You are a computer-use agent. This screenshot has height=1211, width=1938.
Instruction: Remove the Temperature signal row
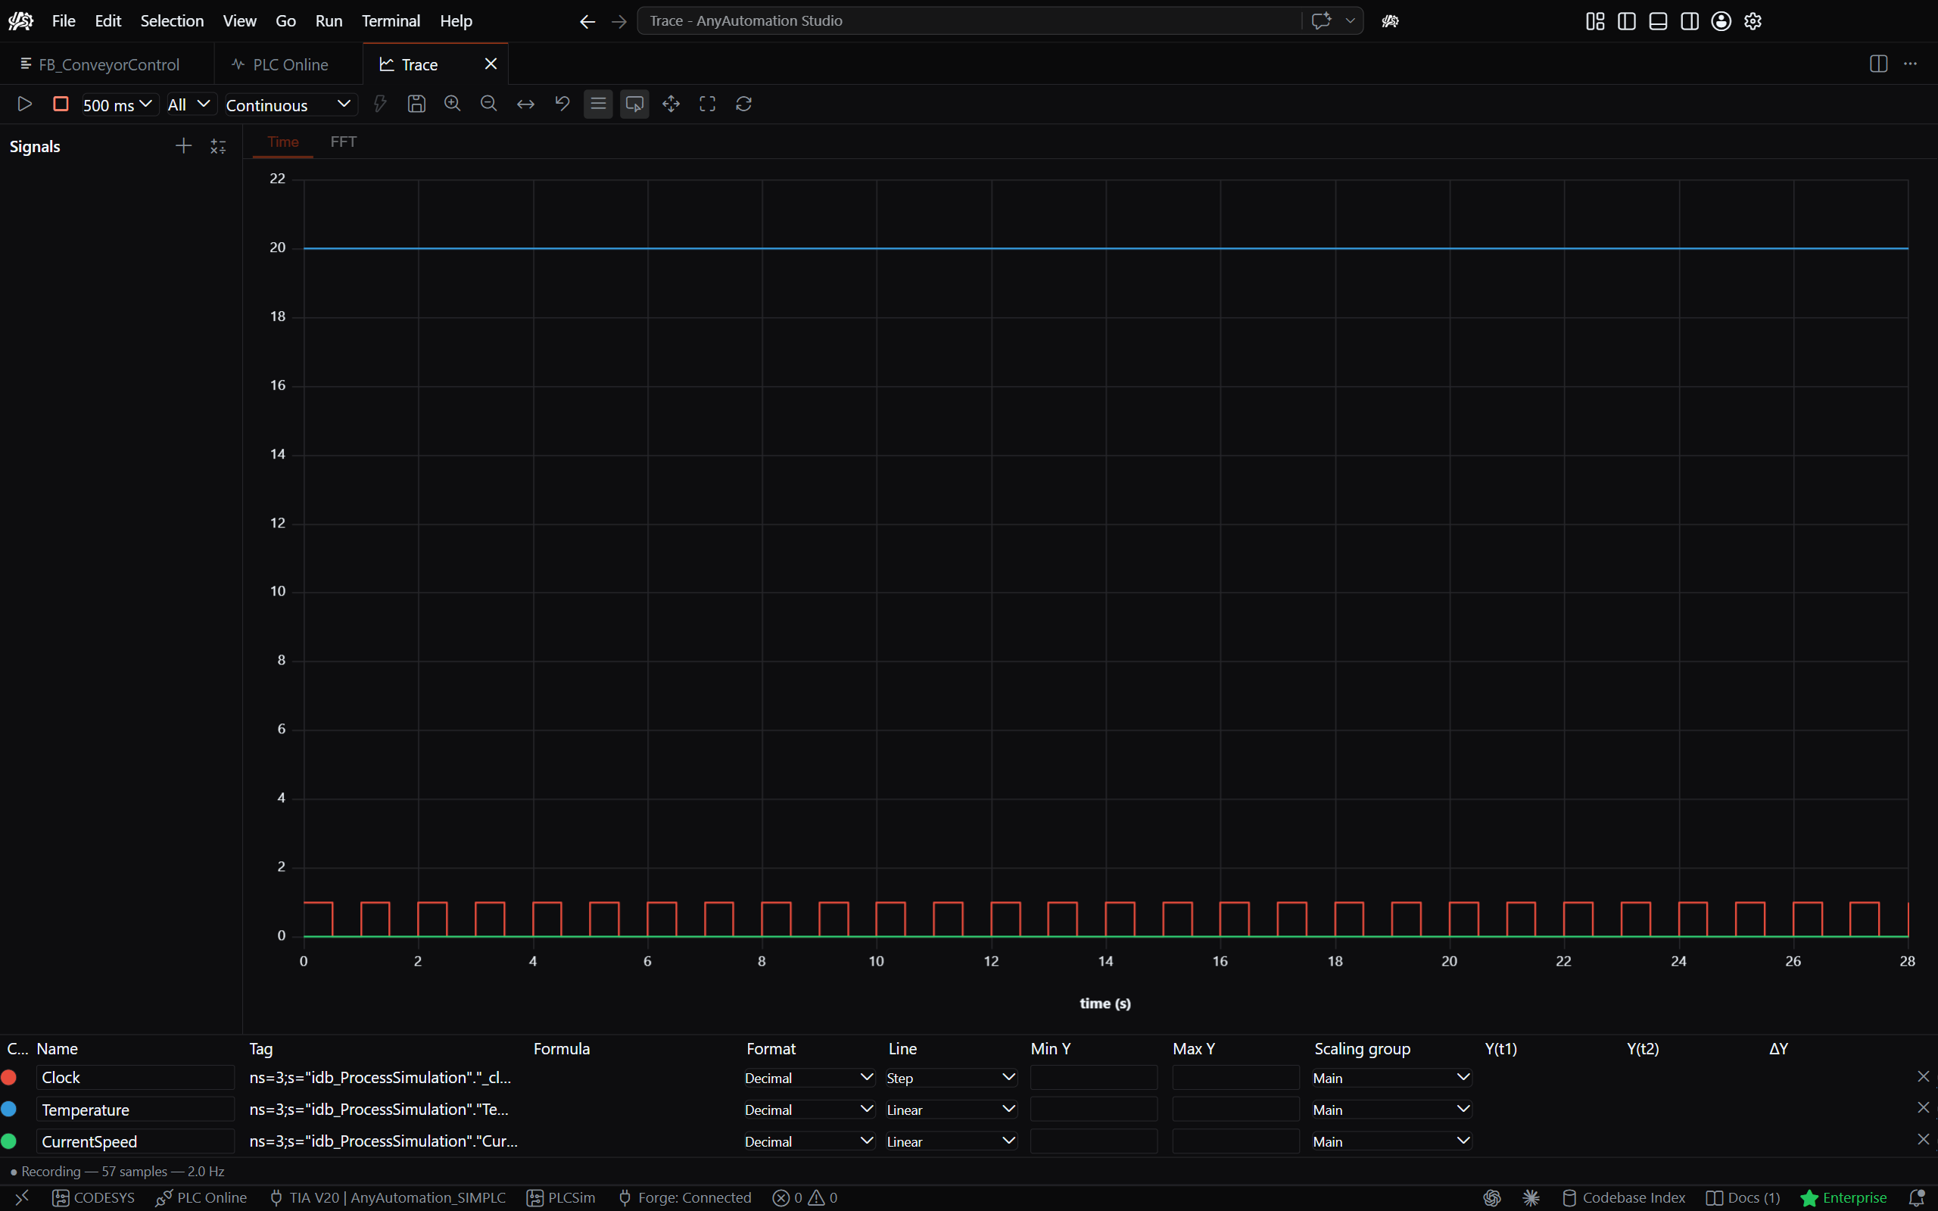click(1923, 1107)
